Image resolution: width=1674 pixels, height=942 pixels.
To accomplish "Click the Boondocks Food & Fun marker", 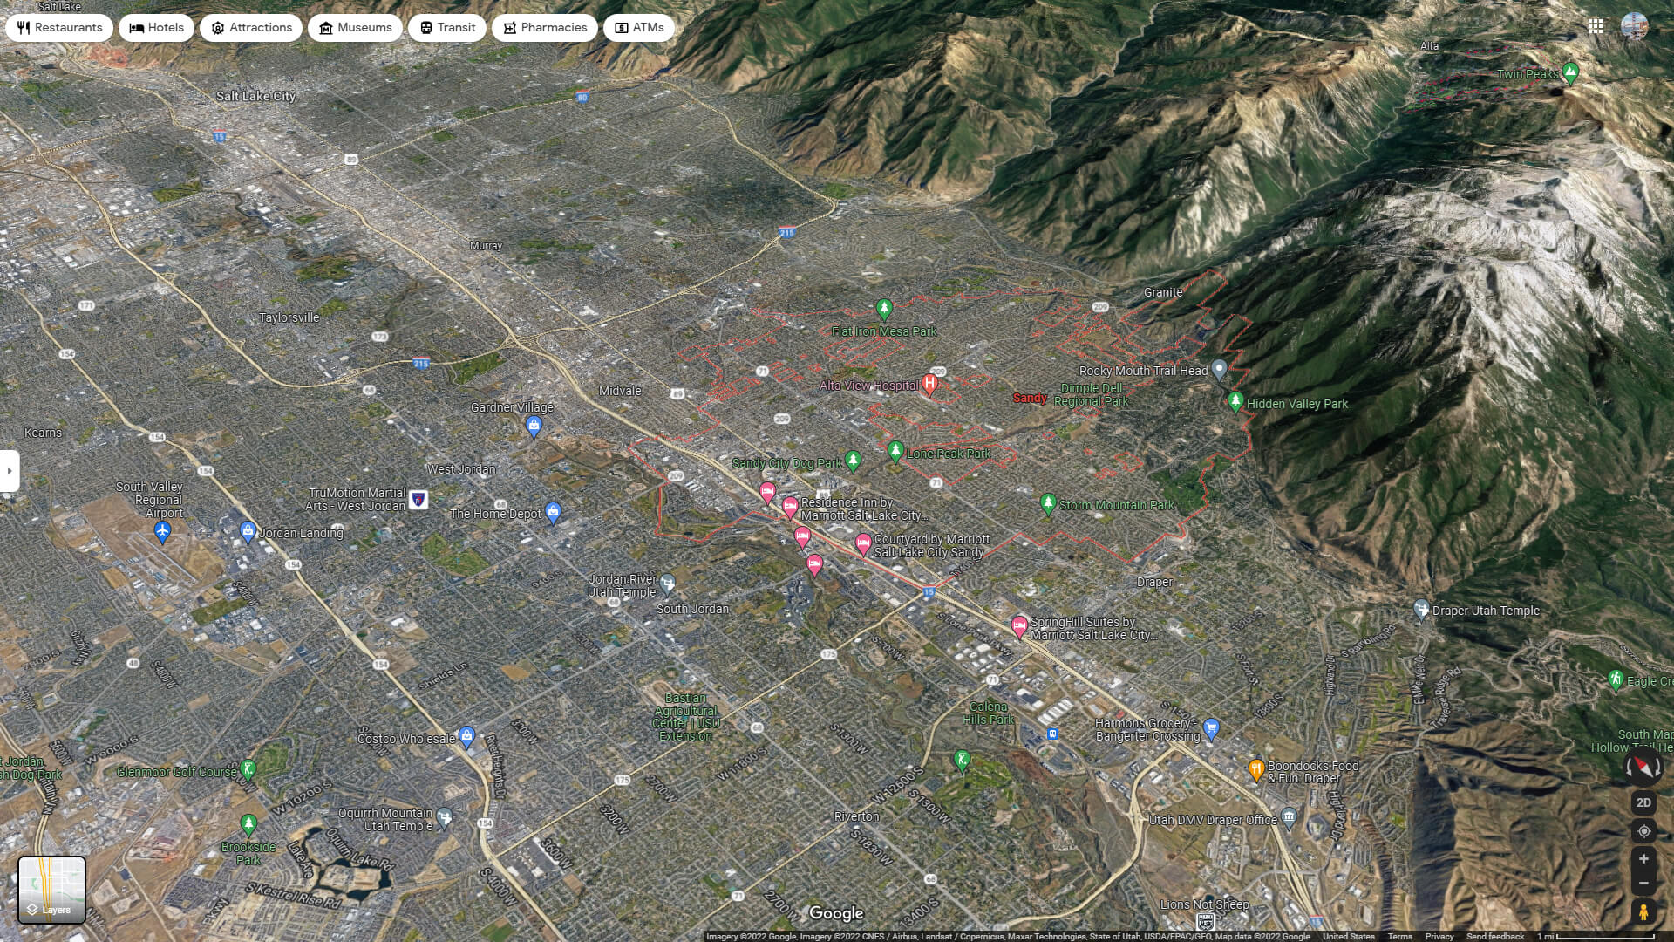I will click(1256, 766).
